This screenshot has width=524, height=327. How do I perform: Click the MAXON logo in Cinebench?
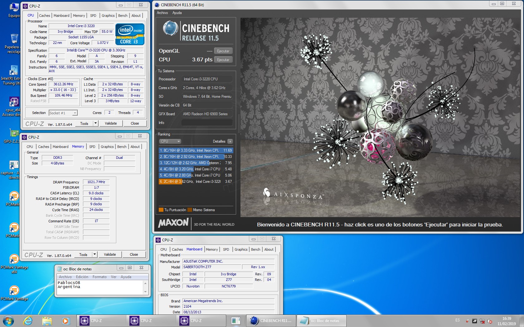(x=173, y=223)
